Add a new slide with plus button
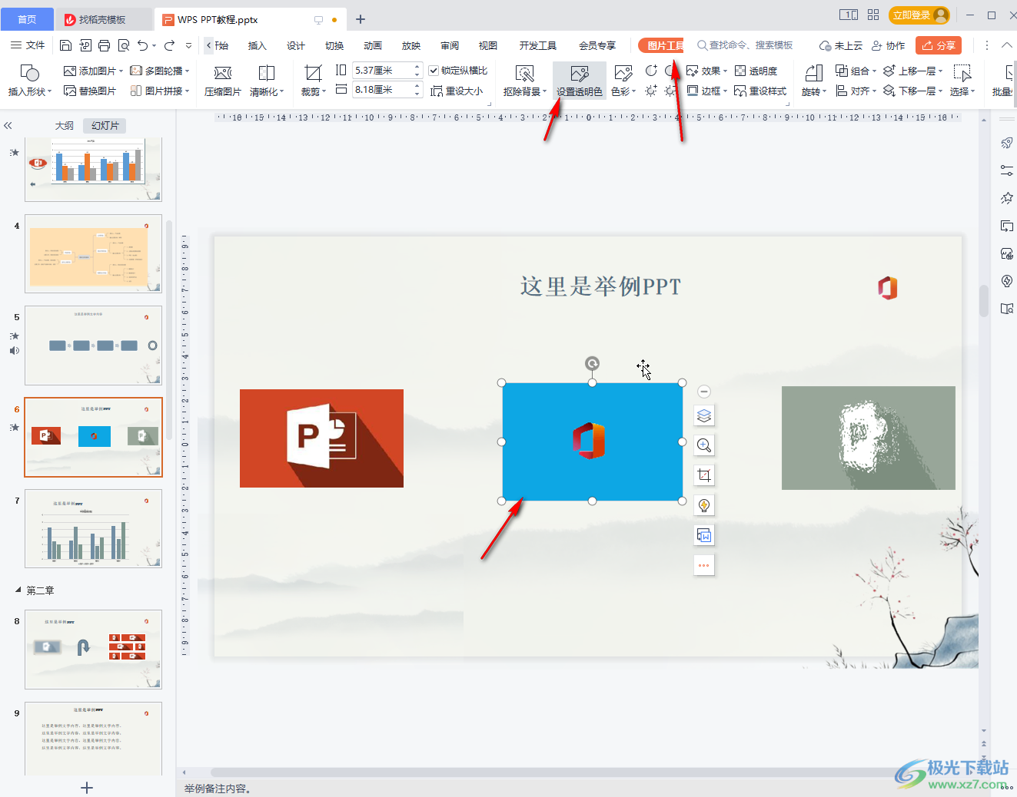This screenshot has height=797, width=1017. (x=87, y=788)
